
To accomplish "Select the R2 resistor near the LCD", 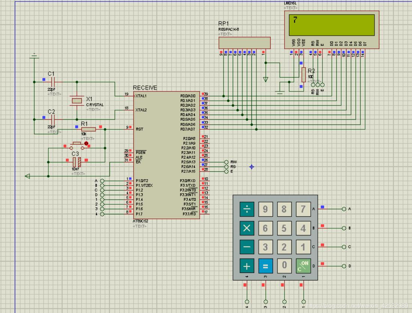I will [x=304, y=75].
